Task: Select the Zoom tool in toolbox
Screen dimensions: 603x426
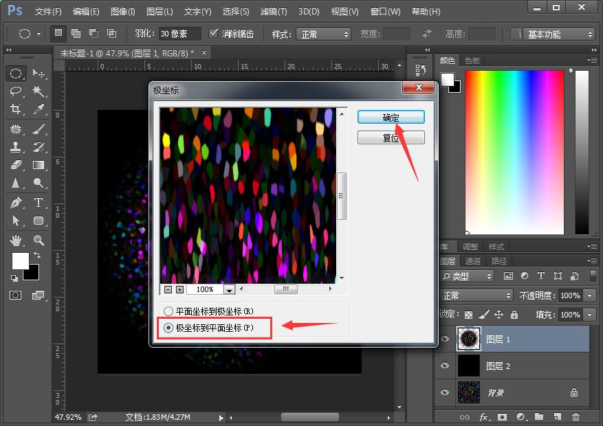Action: click(x=39, y=240)
